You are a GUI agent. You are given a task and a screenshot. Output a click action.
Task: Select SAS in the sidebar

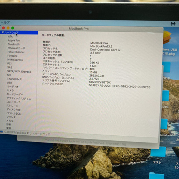(x=10, y=67)
